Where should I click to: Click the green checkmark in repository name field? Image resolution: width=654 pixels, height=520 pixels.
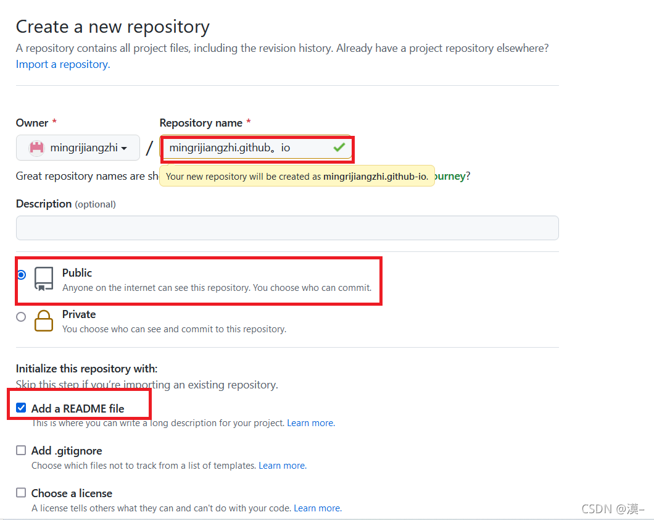tap(339, 148)
